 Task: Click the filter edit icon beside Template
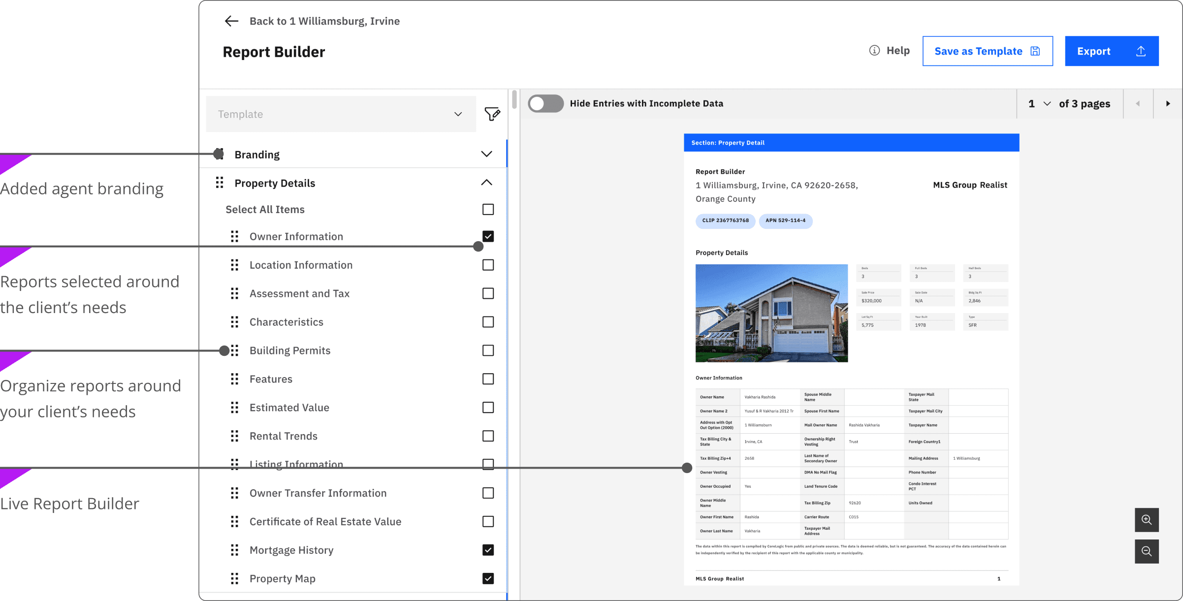point(492,114)
